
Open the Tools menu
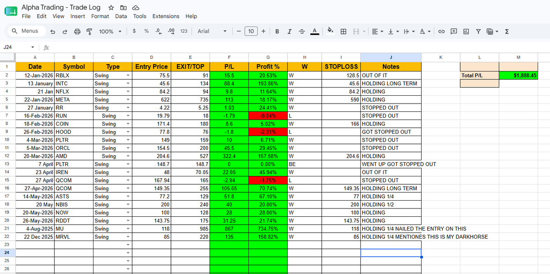(140, 16)
